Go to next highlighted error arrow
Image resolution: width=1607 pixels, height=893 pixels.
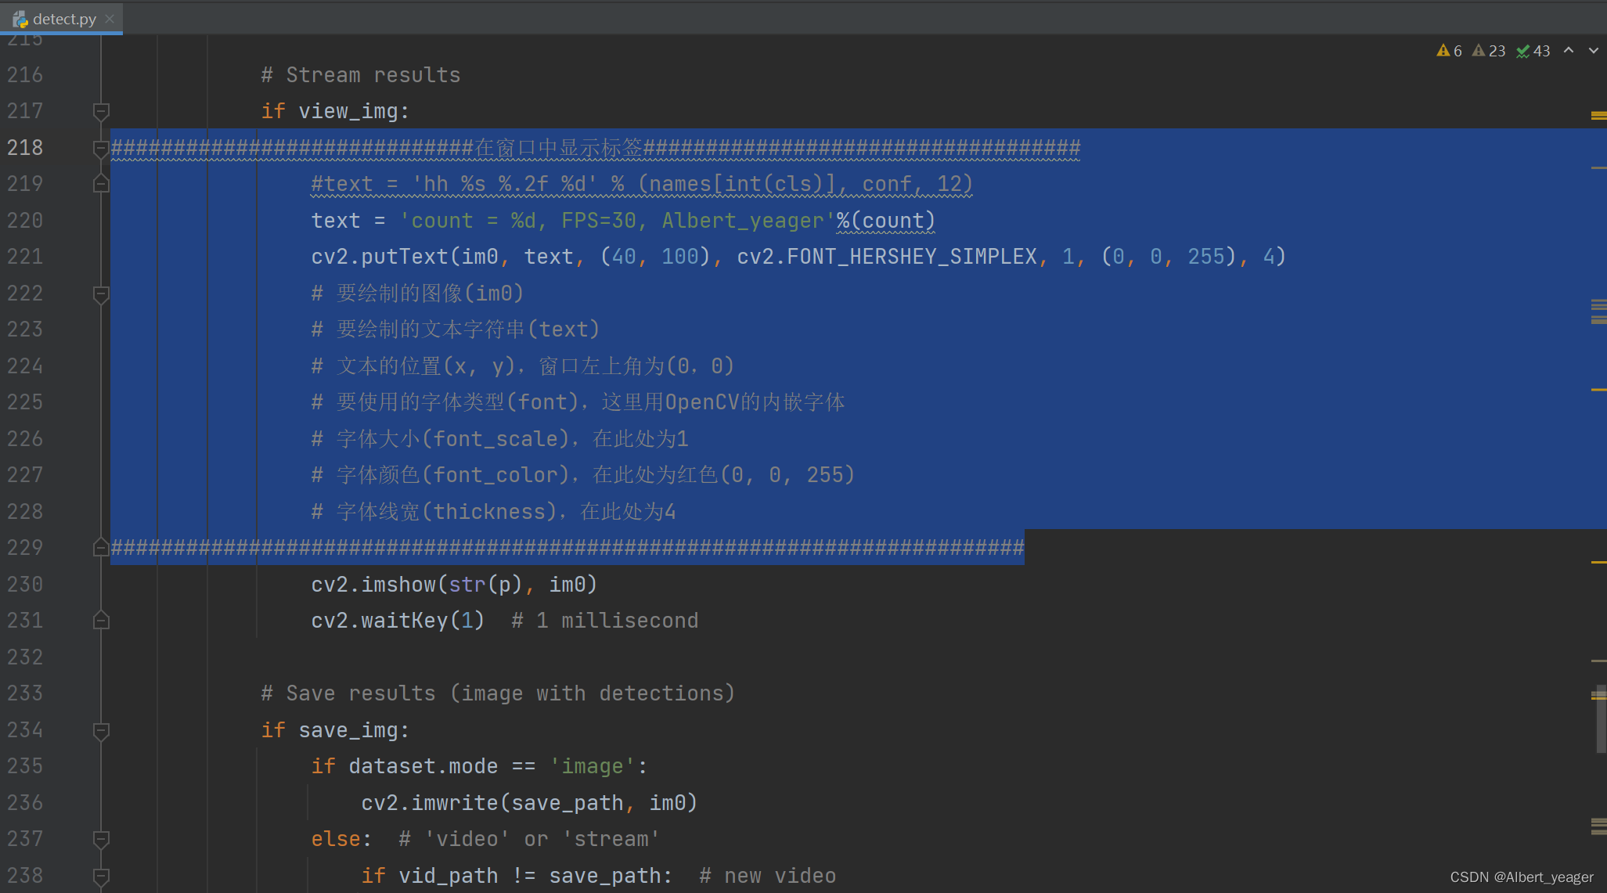(x=1593, y=51)
